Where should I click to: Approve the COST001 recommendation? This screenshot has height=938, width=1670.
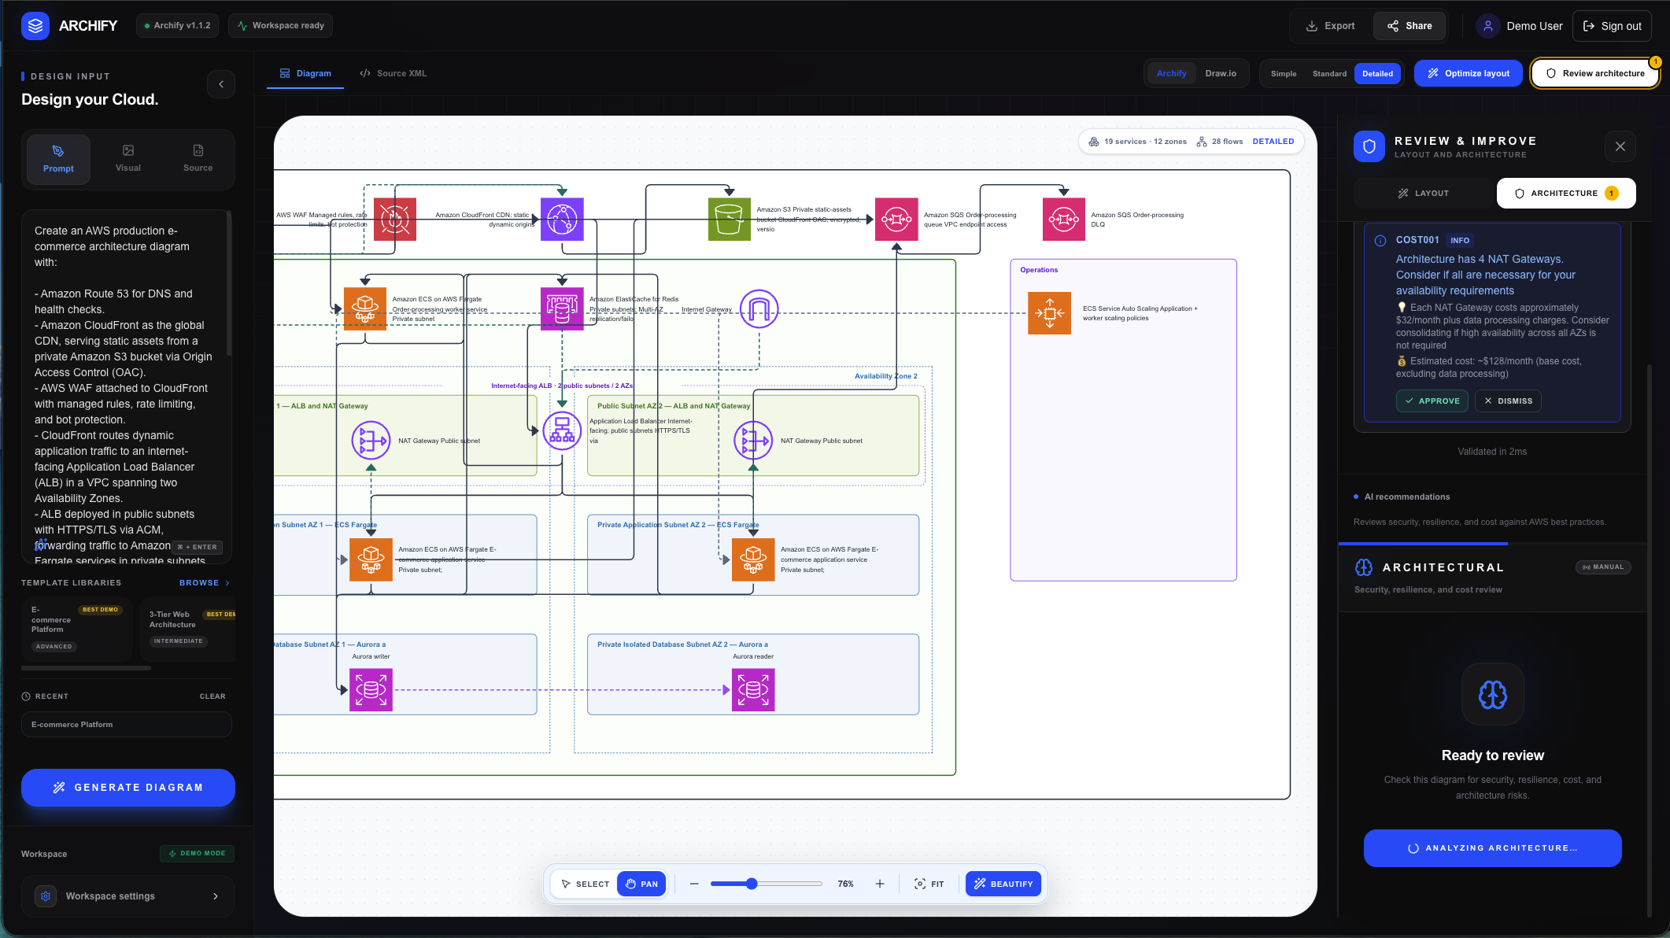click(x=1432, y=401)
